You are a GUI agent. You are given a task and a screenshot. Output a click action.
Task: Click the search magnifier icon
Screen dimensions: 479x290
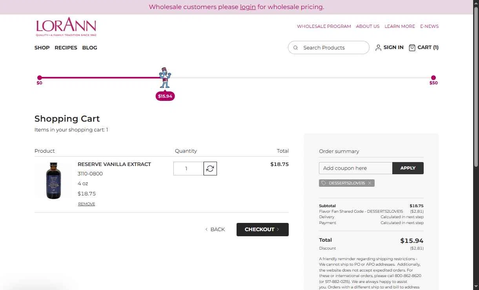(296, 47)
